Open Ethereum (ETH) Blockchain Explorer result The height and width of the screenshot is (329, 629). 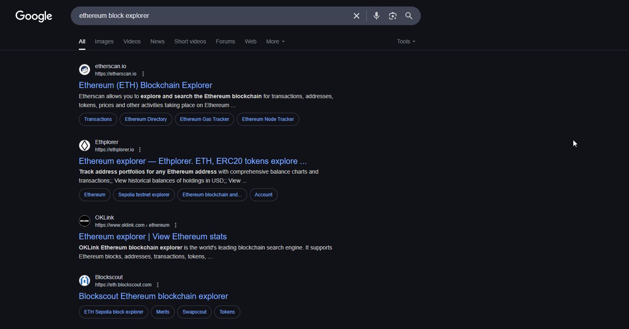(146, 85)
